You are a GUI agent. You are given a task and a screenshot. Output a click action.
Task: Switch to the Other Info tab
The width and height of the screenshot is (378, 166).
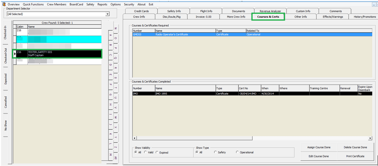coord(301,17)
